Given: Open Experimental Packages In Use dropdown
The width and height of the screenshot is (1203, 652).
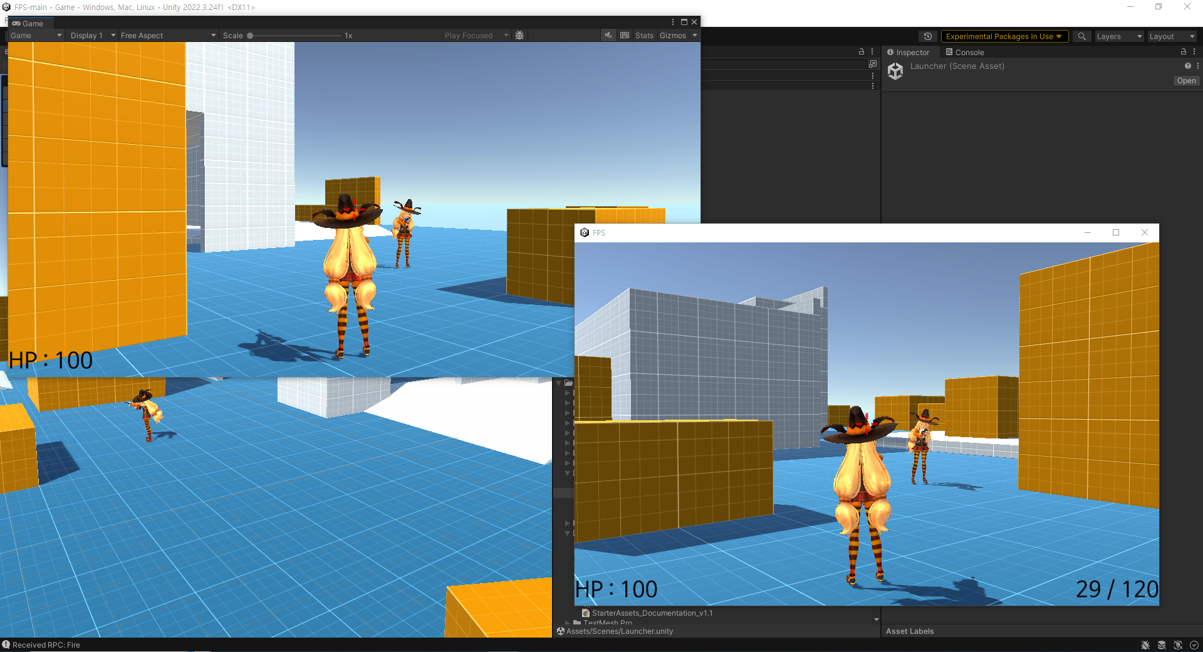Looking at the screenshot, I should [1004, 36].
